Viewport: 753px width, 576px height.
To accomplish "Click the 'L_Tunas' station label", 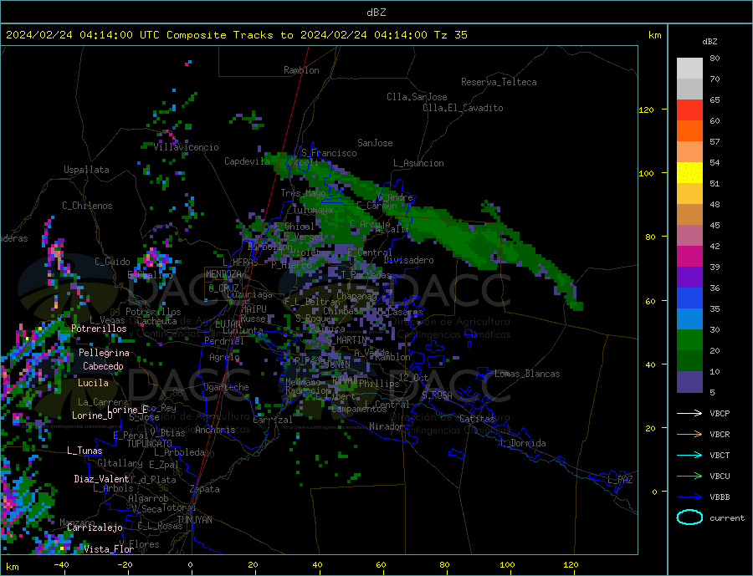I will (x=85, y=451).
